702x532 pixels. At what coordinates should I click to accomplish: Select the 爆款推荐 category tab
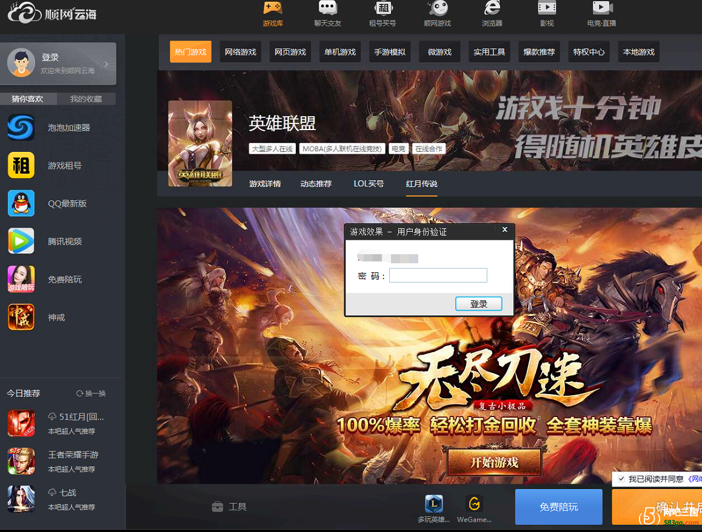coord(539,52)
